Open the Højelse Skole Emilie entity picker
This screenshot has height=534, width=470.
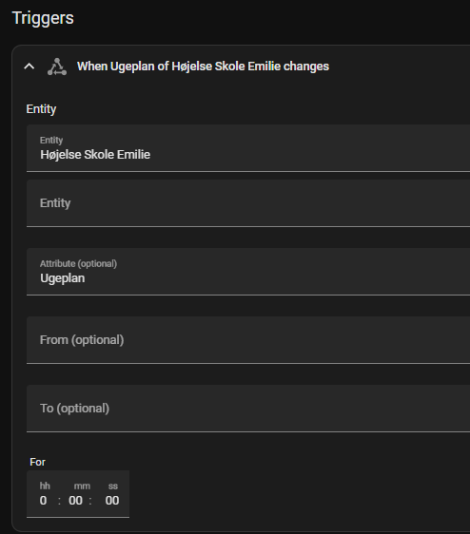click(x=248, y=148)
